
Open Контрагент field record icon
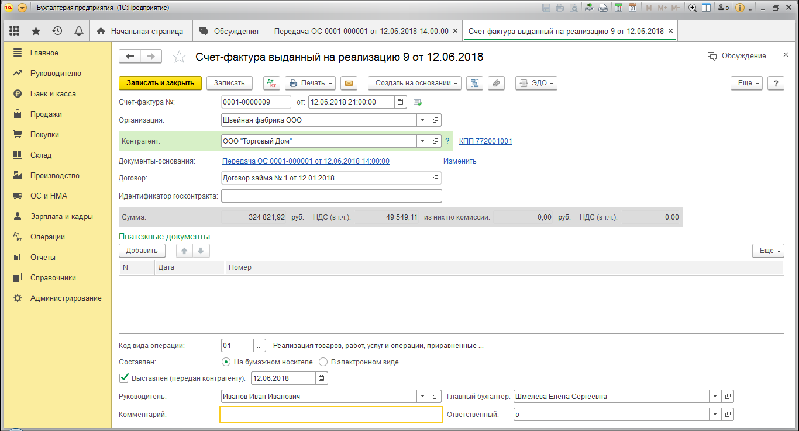(x=436, y=141)
